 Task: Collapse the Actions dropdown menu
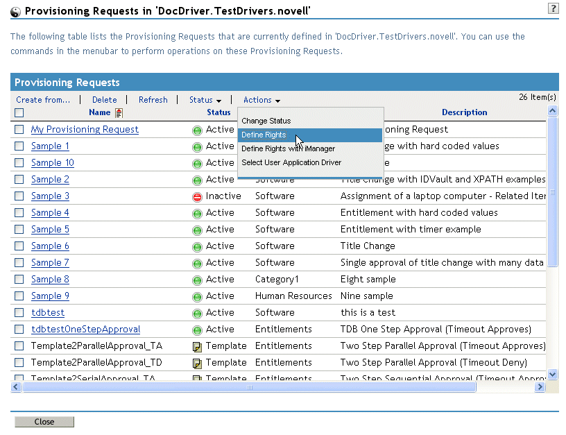point(261,100)
